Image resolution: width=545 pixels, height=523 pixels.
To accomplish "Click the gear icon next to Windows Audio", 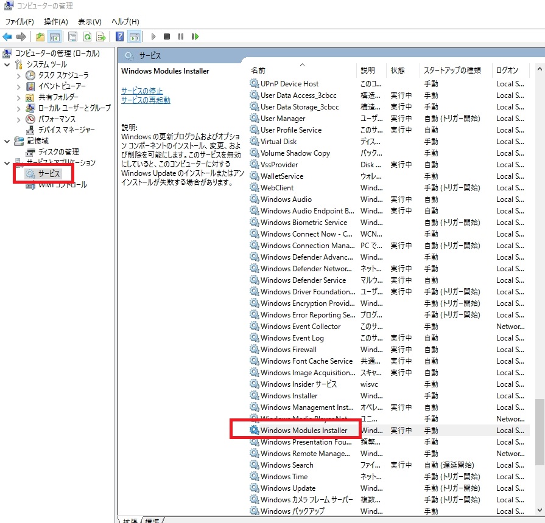I will (x=255, y=199).
